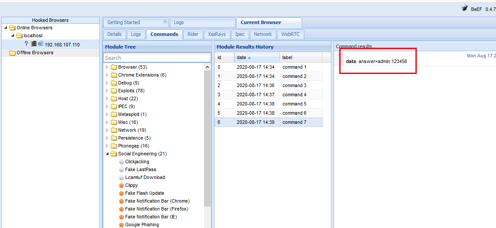Click the BeEF bull logo icon

click(464, 9)
